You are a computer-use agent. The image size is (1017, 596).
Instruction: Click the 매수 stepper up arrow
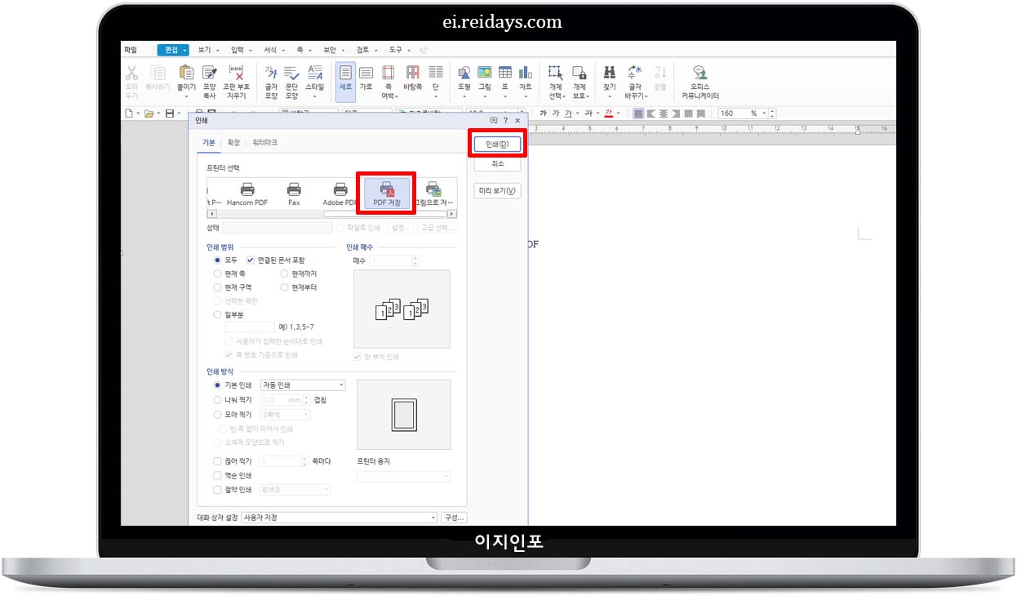click(x=415, y=256)
